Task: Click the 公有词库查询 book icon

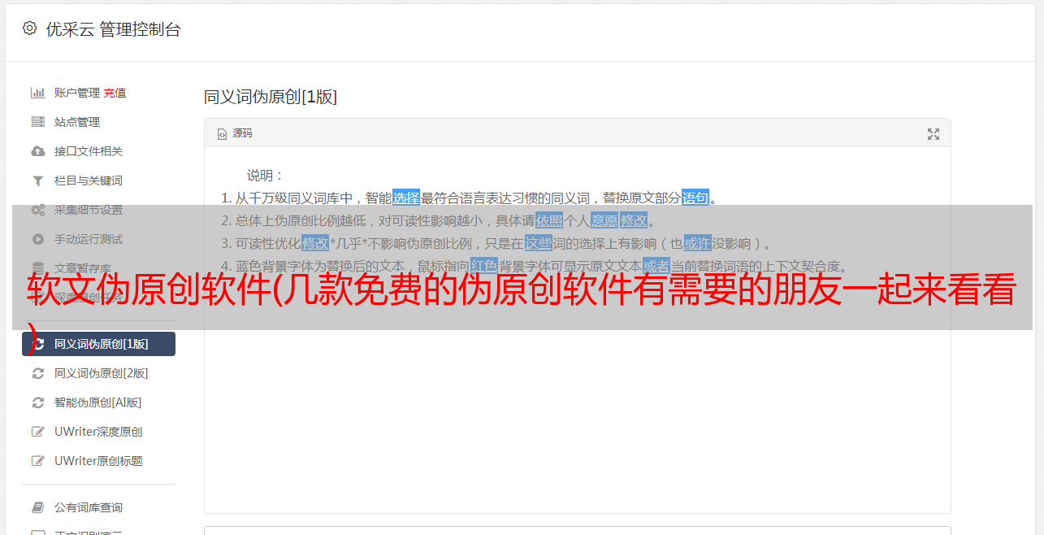Action: coord(37,507)
